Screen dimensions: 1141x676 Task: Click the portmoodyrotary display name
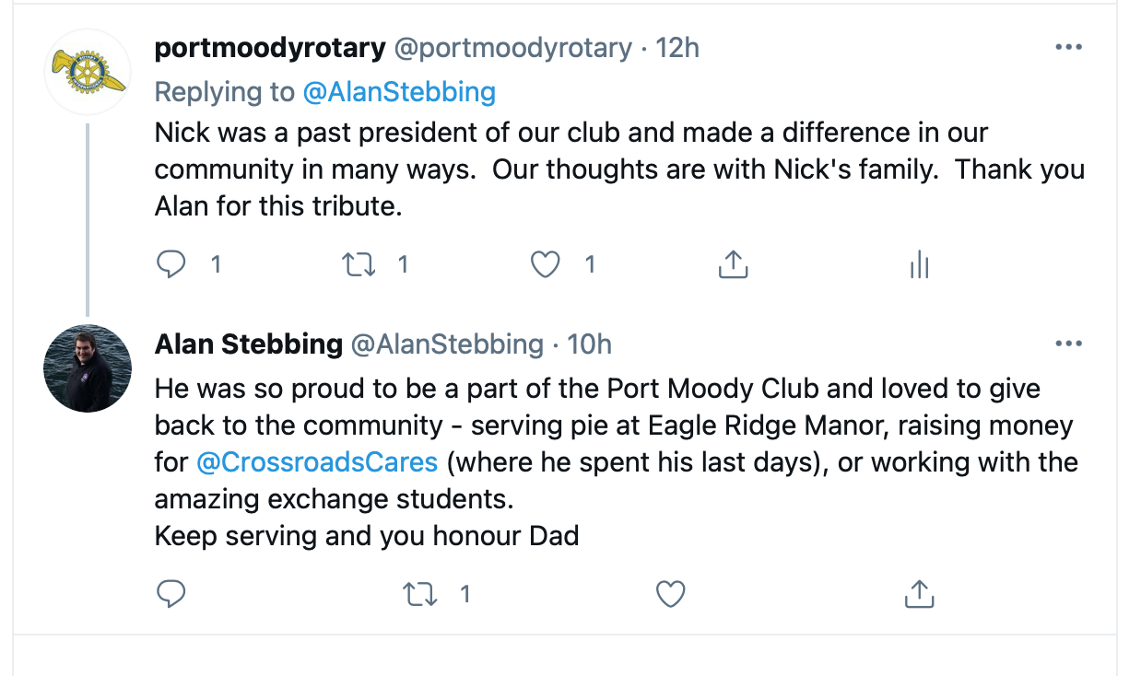(x=270, y=48)
